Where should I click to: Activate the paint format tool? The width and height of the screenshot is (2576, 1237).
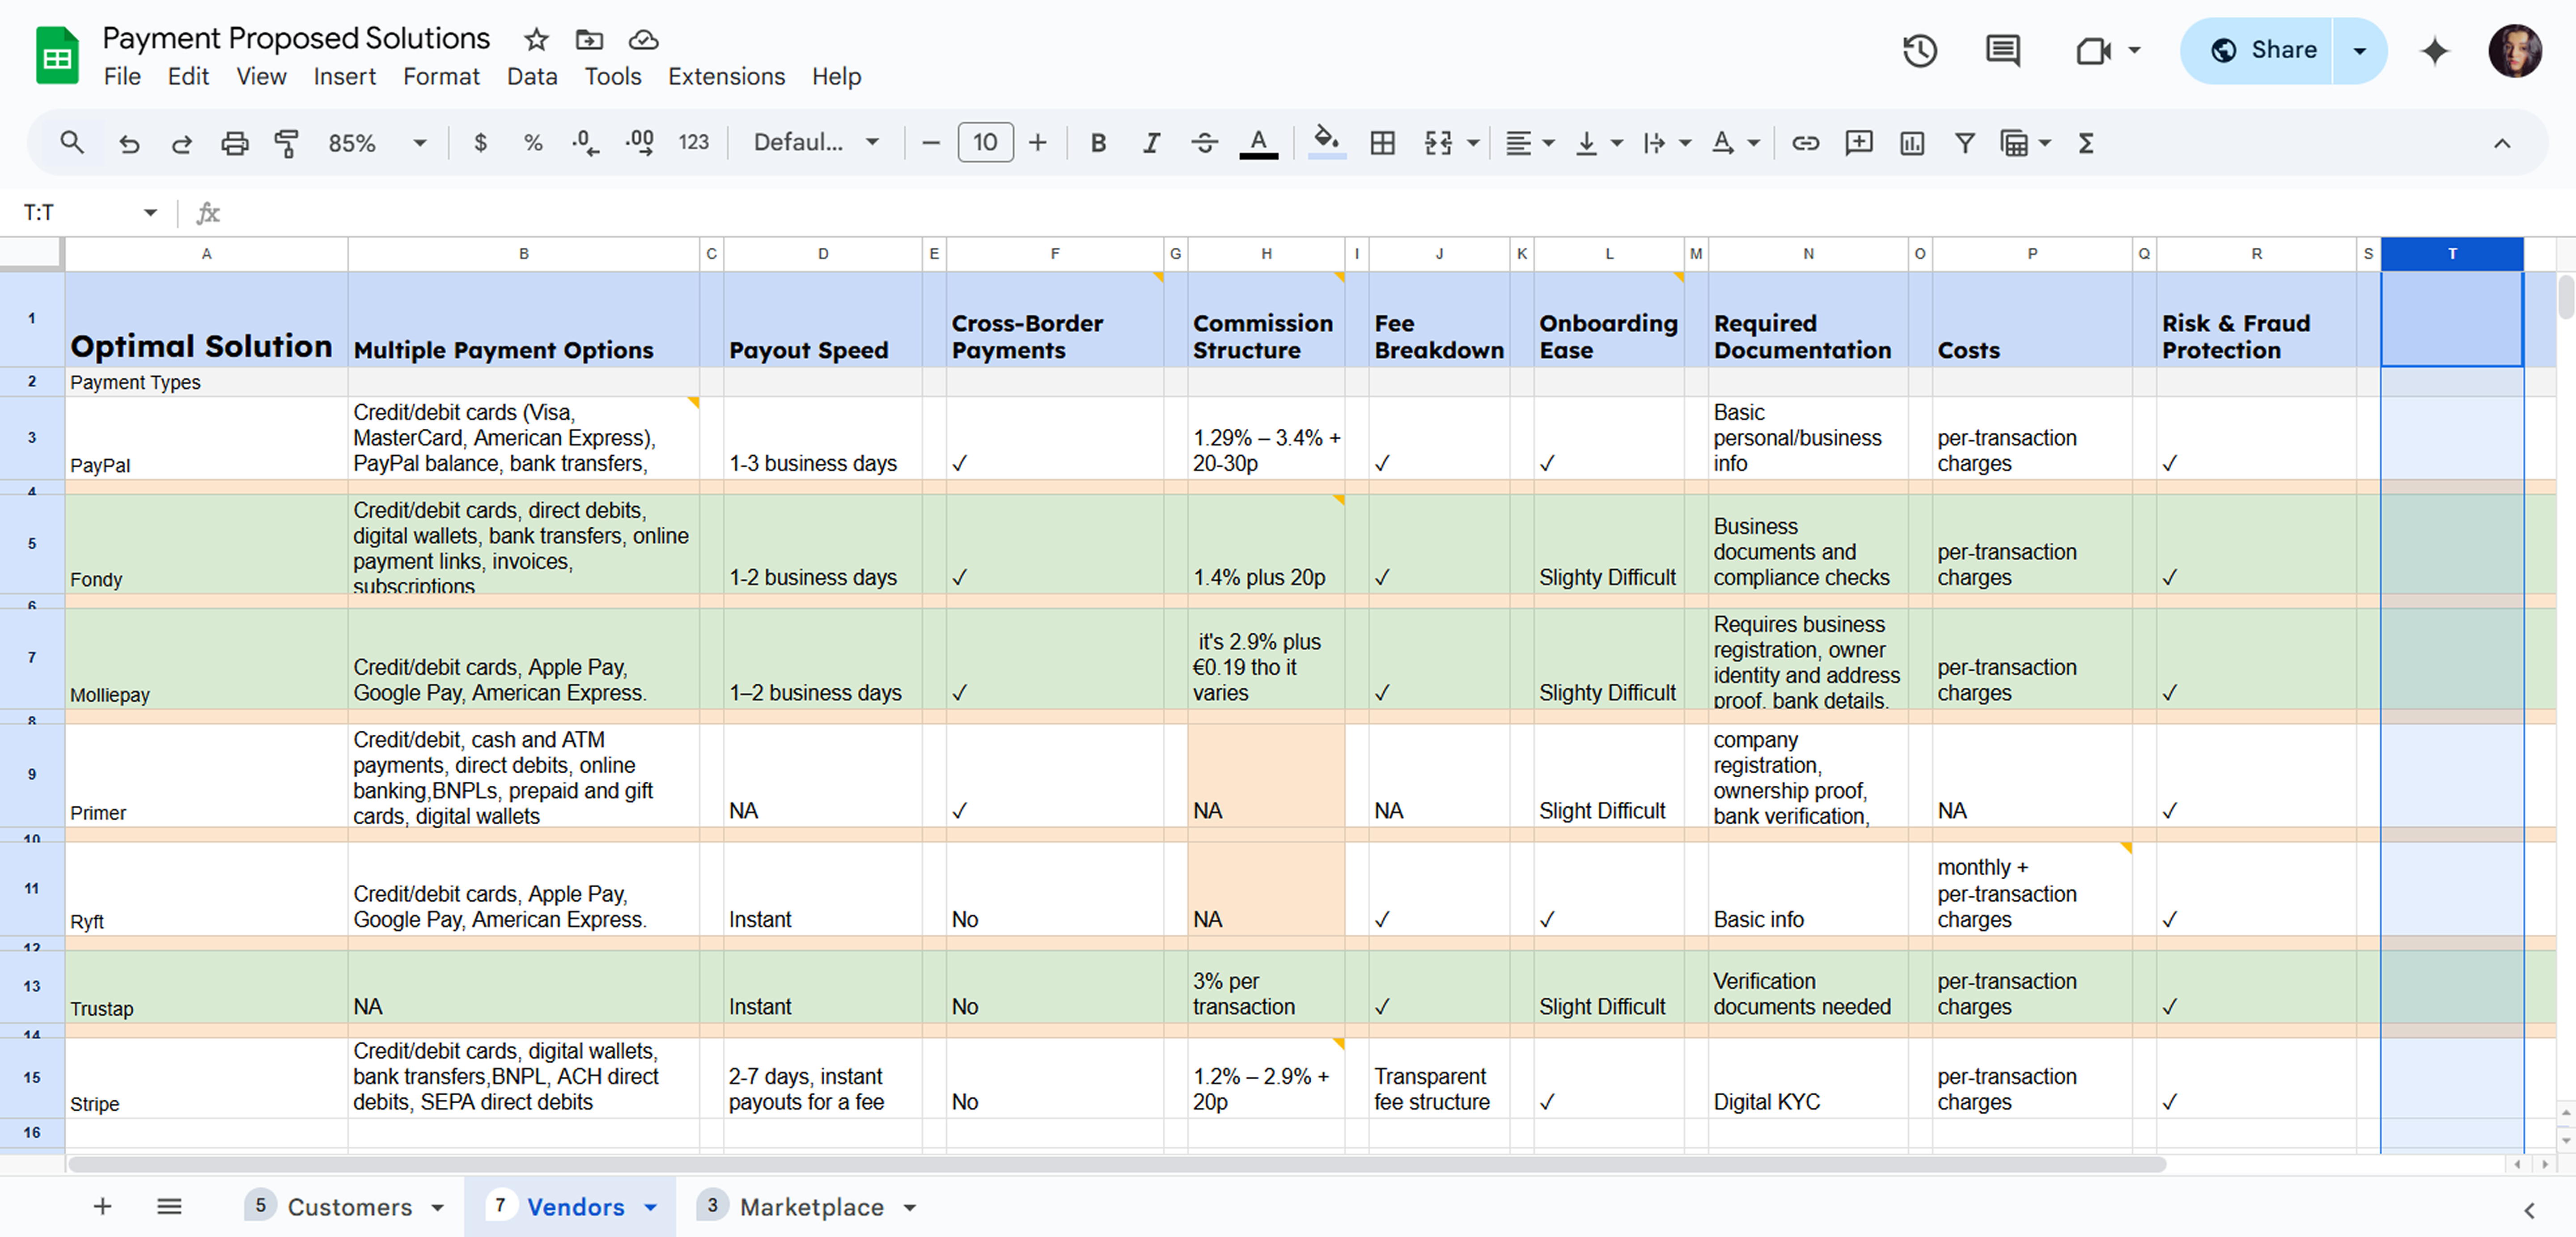pyautogui.click(x=287, y=143)
